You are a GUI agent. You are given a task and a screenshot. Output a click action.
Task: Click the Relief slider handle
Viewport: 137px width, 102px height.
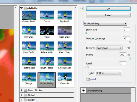[88, 67]
